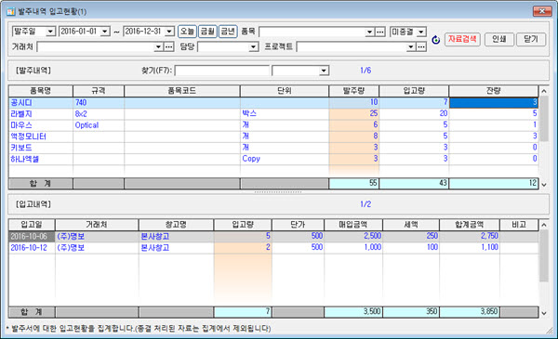Click the 발주량 column header

(x=354, y=91)
